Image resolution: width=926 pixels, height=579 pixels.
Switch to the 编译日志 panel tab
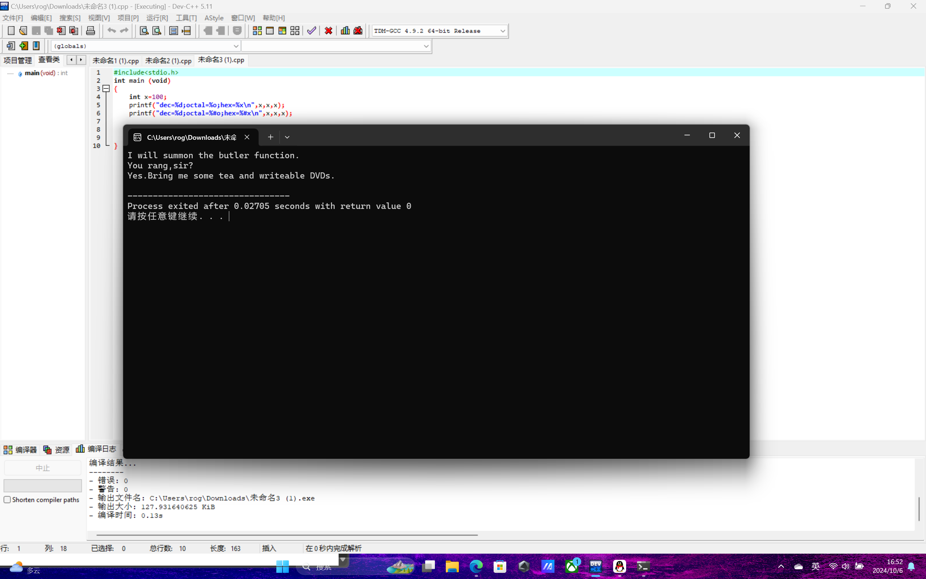tap(96, 449)
